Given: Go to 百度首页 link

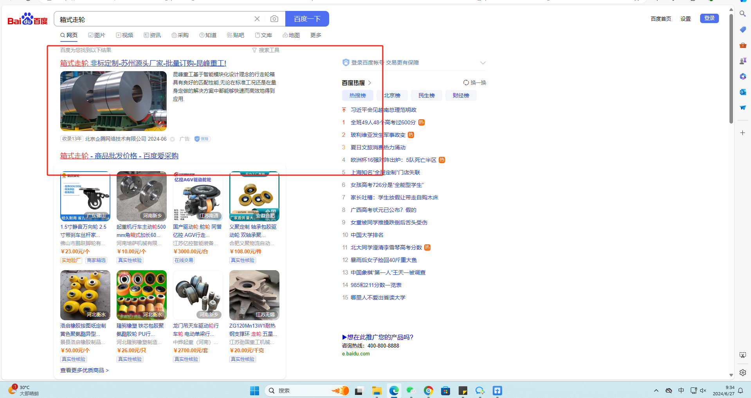Looking at the screenshot, I should pyautogui.click(x=661, y=19).
